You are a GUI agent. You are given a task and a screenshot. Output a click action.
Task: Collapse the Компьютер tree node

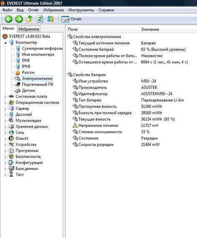5,43
